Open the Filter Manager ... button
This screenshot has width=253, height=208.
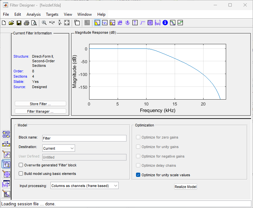(x=40, y=111)
